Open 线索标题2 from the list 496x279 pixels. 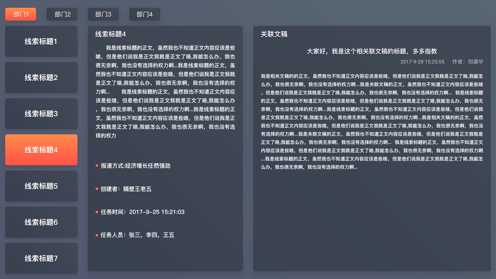41,78
